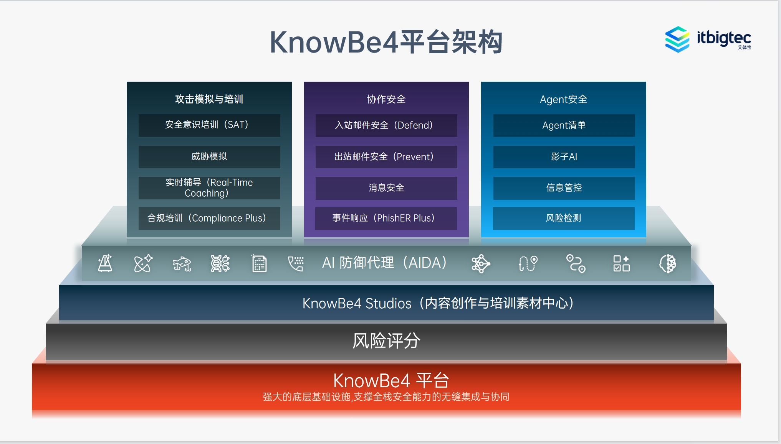Click the Agent安全 column heading
Viewport: 781px width, 444px height.
564,99
